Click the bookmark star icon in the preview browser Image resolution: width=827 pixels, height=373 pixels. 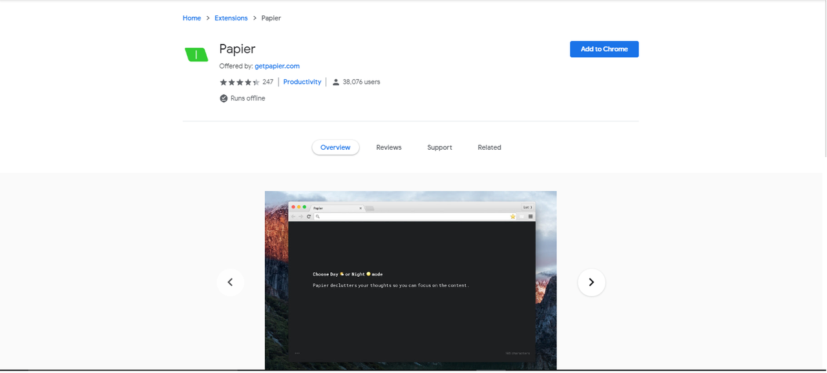(x=513, y=216)
